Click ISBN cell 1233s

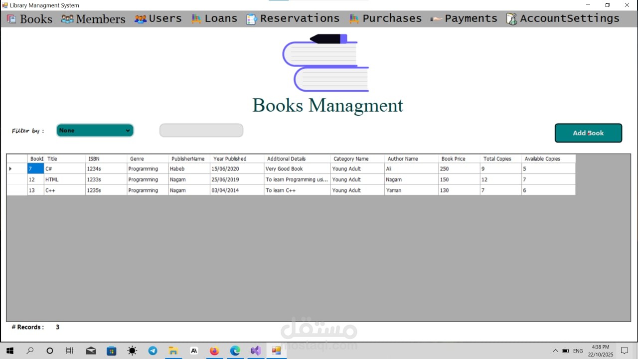(x=106, y=179)
